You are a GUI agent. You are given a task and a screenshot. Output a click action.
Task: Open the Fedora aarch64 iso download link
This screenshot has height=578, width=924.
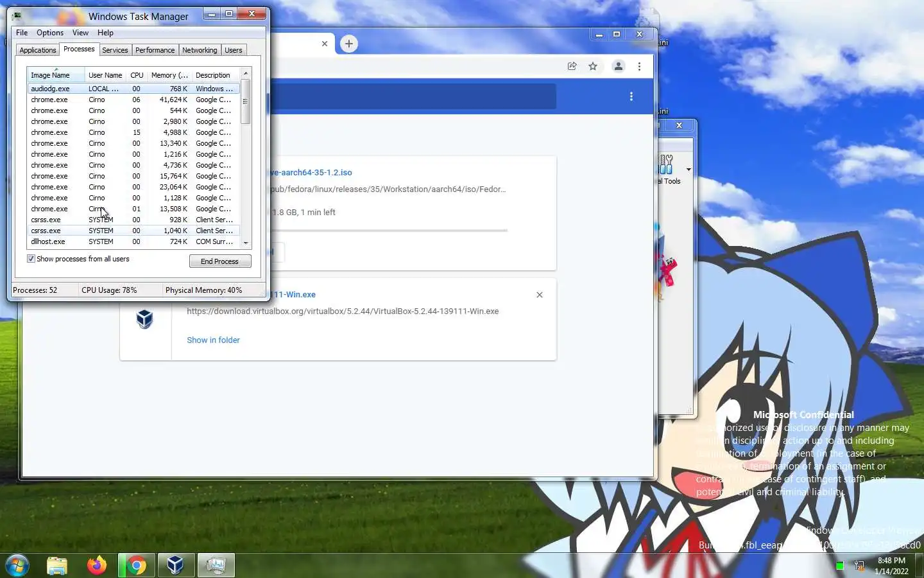click(311, 173)
